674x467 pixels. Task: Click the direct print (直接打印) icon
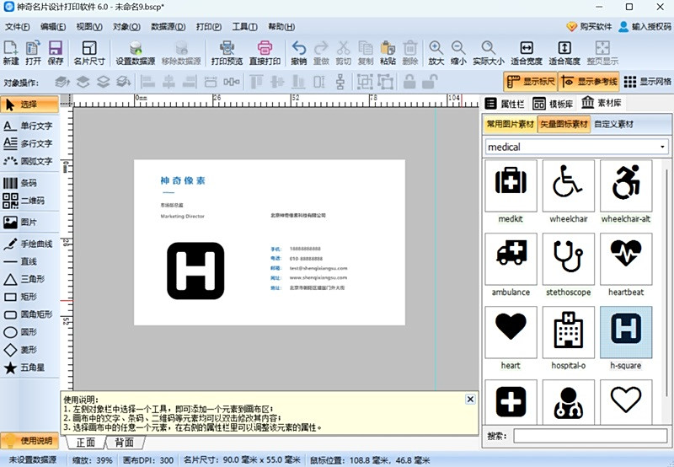point(265,52)
